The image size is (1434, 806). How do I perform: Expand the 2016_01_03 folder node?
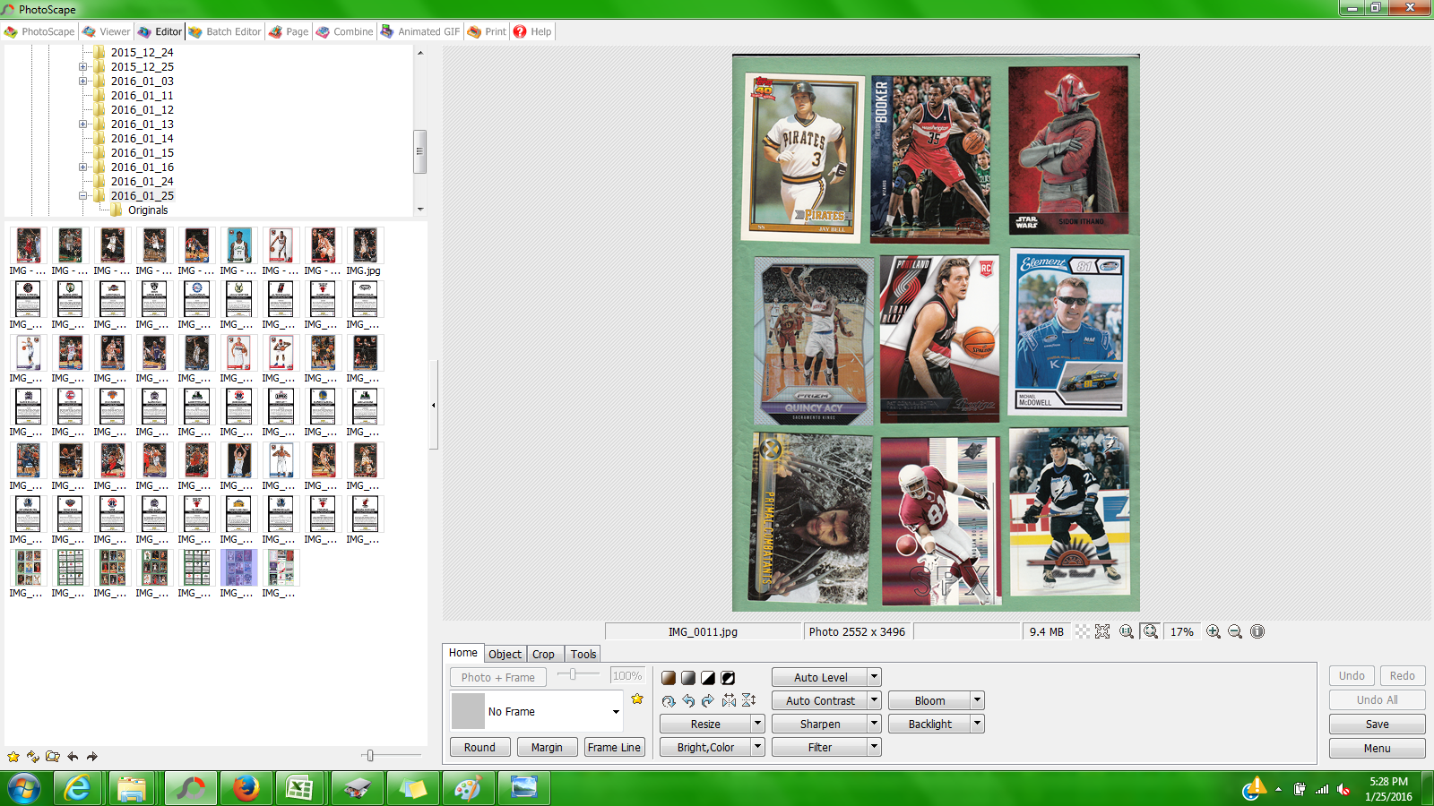(x=82, y=81)
